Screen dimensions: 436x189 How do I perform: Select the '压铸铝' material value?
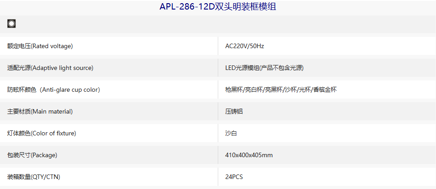point(234,111)
